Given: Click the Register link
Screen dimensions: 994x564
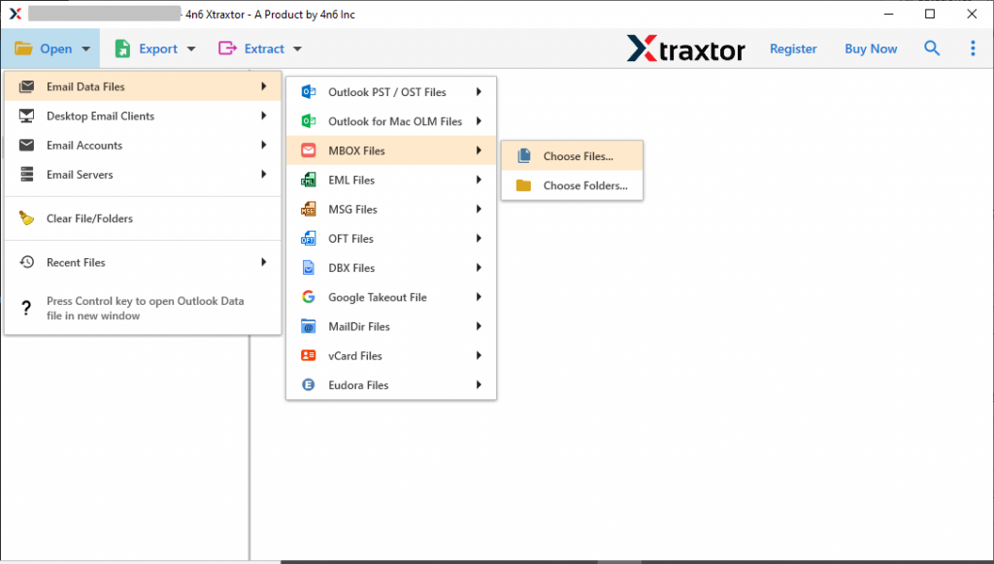Looking at the screenshot, I should pyautogui.click(x=793, y=49).
